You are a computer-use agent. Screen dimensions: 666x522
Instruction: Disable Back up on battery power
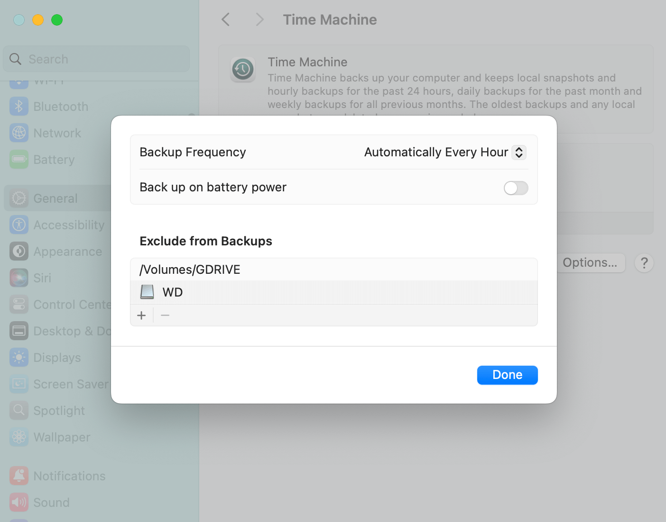[x=516, y=188]
